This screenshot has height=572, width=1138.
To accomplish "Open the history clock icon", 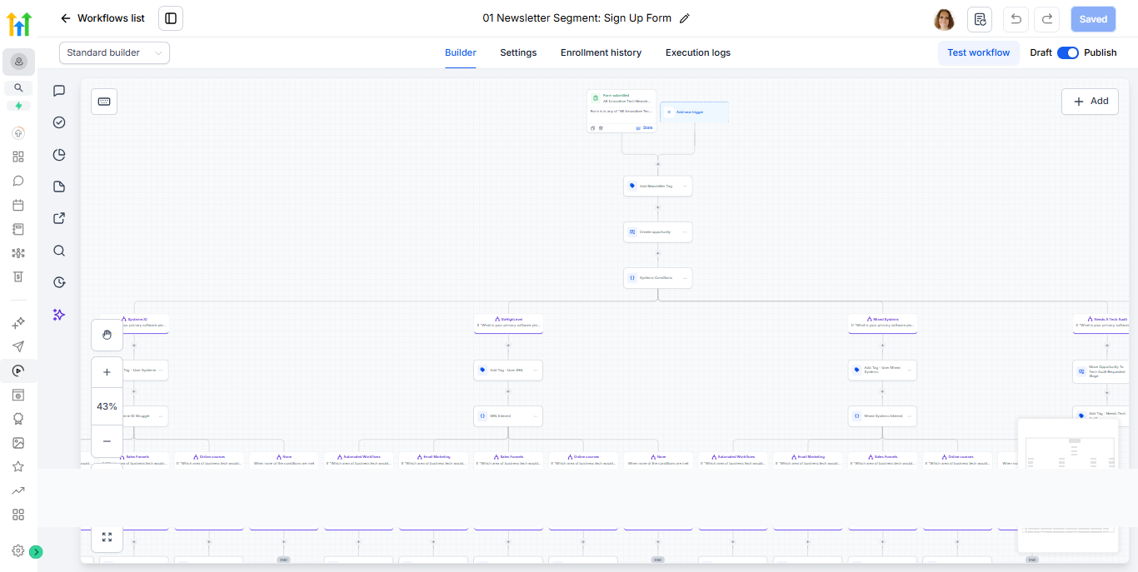I will (59, 282).
